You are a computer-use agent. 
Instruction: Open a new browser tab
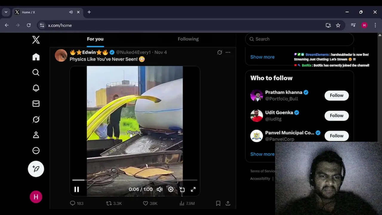pos(89,12)
